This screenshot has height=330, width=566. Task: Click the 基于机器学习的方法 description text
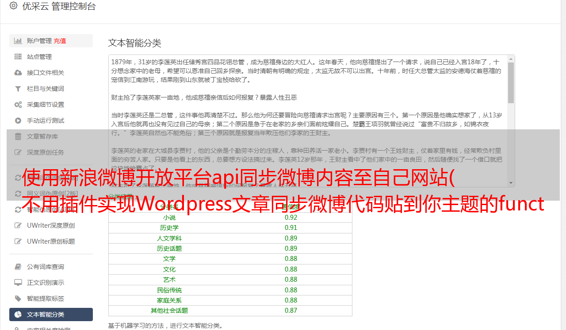pyautogui.click(x=165, y=326)
